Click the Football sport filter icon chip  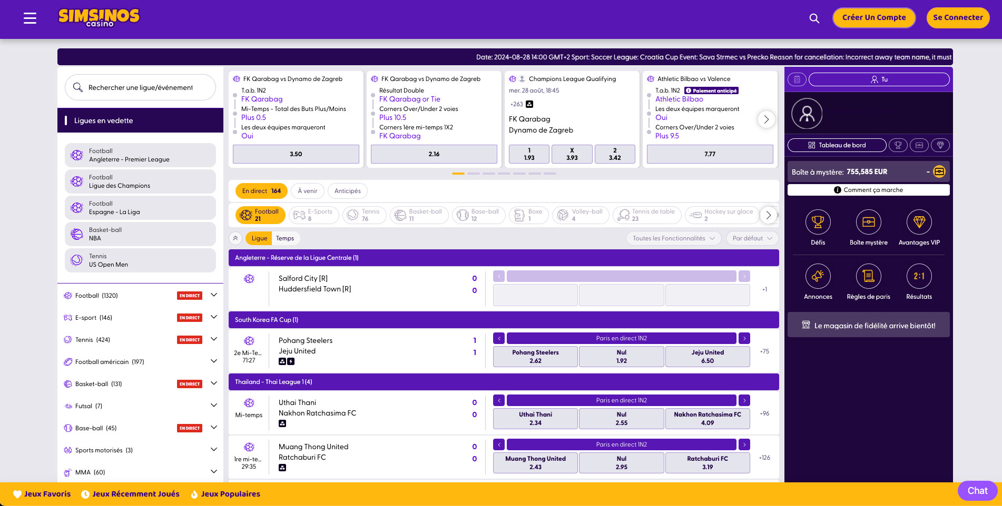260,215
